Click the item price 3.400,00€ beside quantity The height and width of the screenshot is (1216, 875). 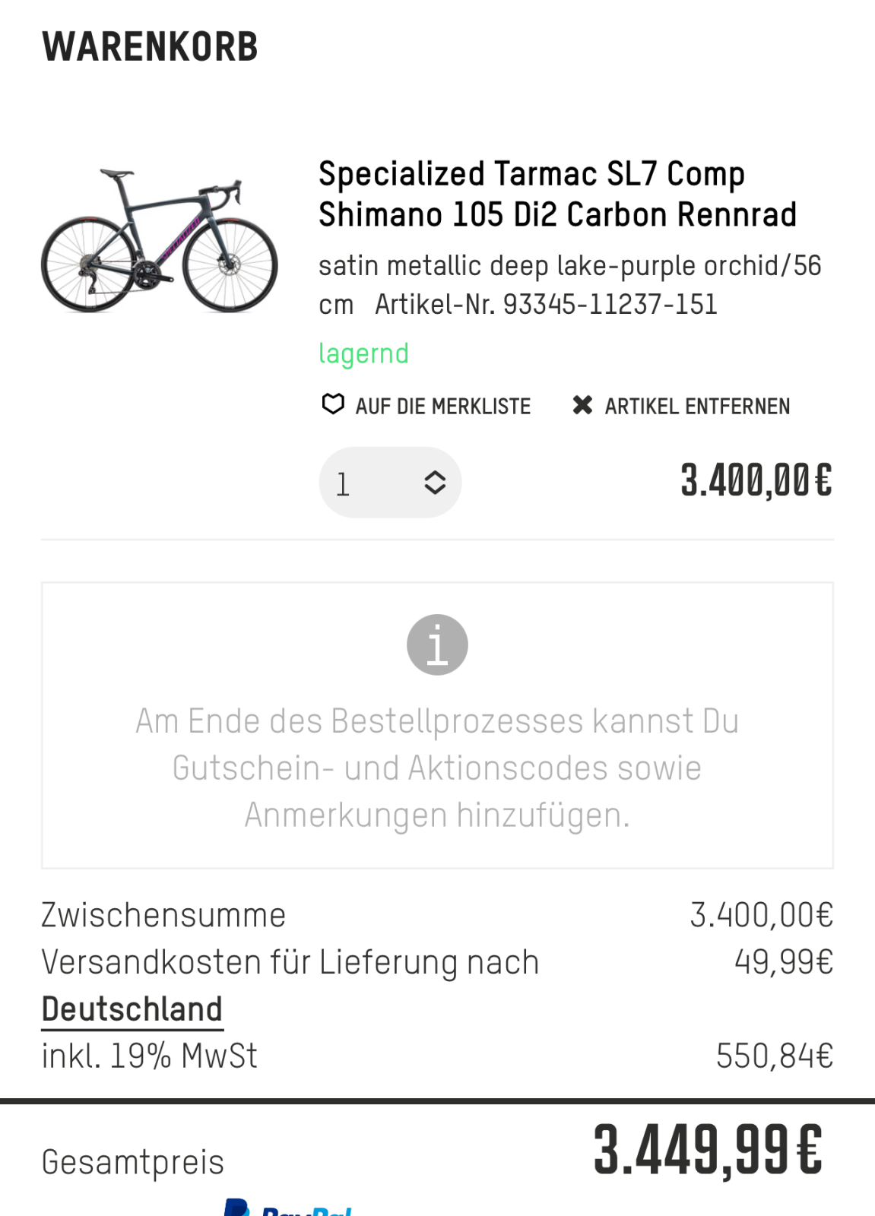(x=756, y=480)
